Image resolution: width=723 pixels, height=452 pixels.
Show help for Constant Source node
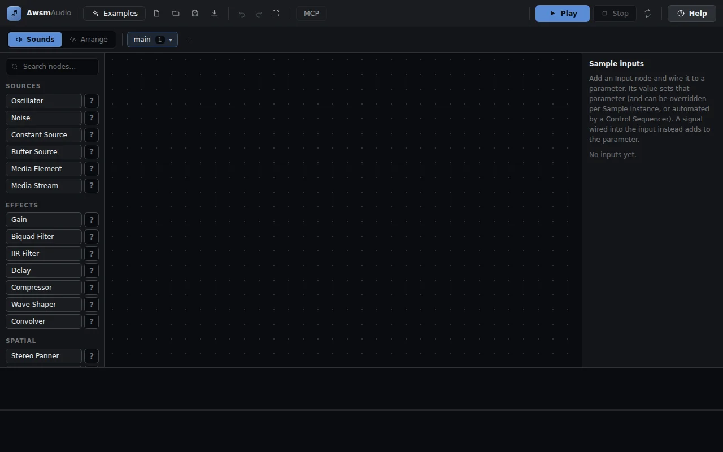pos(91,135)
